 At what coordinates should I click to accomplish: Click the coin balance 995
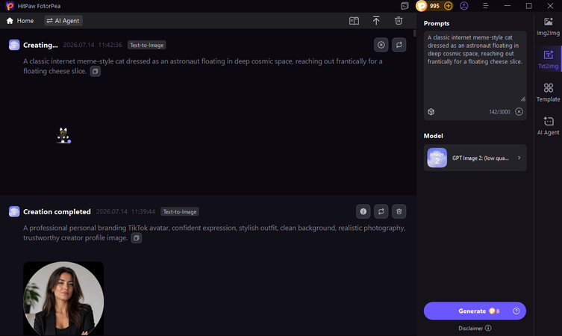point(434,6)
